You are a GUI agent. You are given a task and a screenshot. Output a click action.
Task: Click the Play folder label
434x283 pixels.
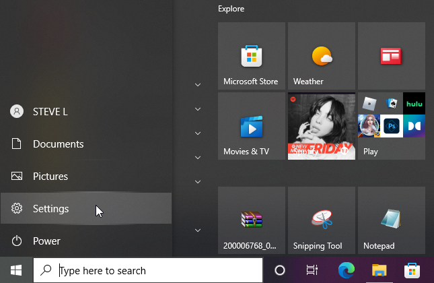pyautogui.click(x=370, y=152)
